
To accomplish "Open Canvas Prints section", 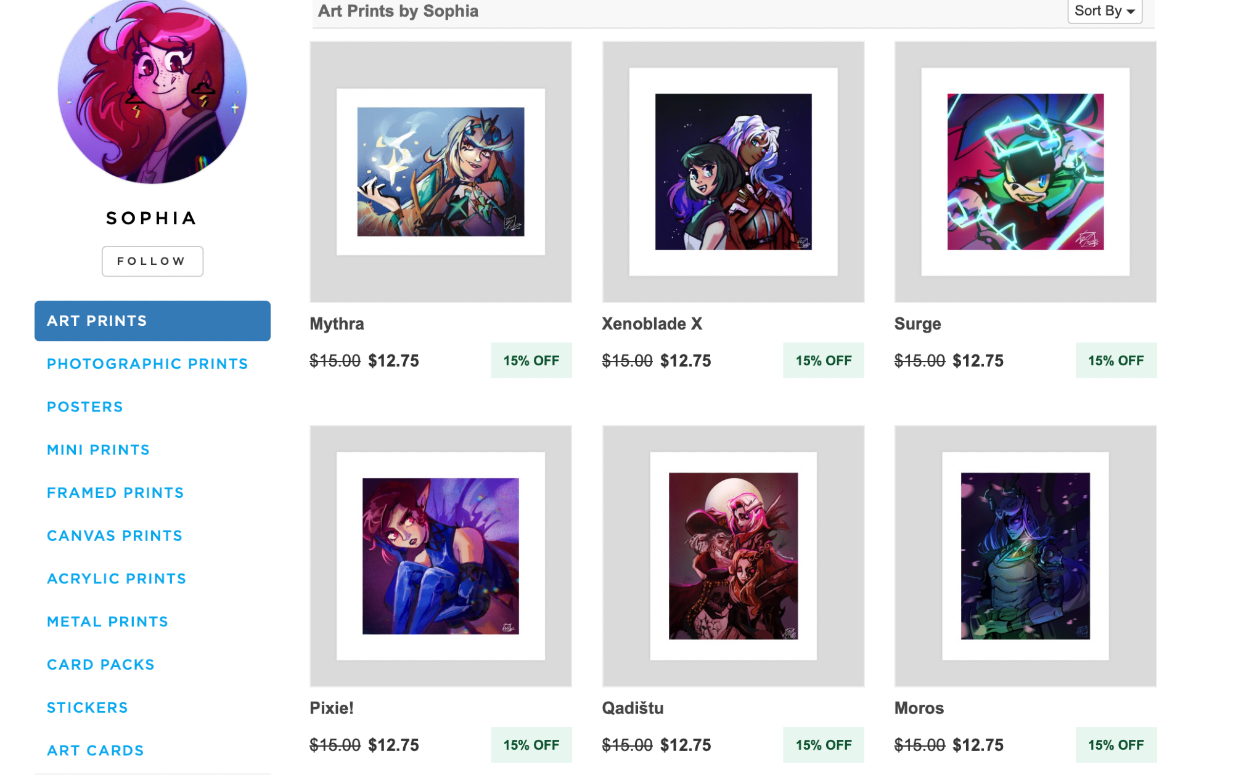I will click(x=115, y=536).
